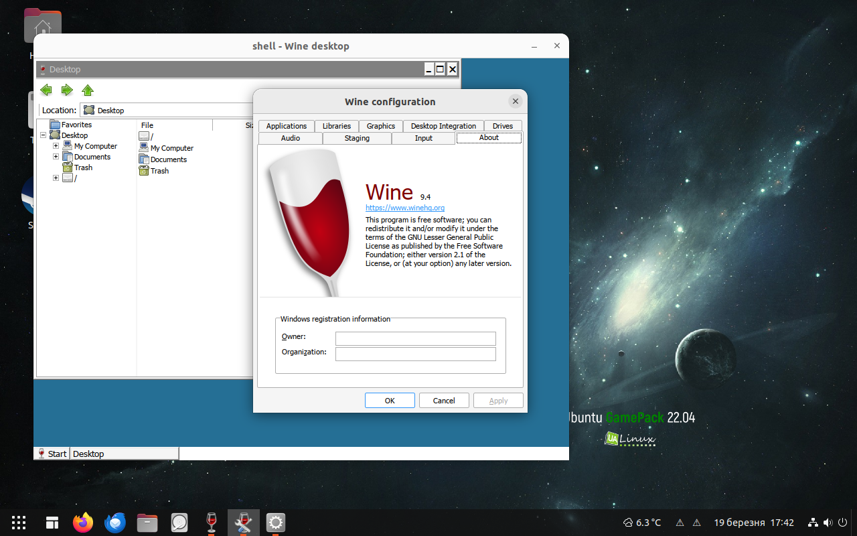
Task: Select Desktop in the folder tree
Action: [x=74, y=135]
